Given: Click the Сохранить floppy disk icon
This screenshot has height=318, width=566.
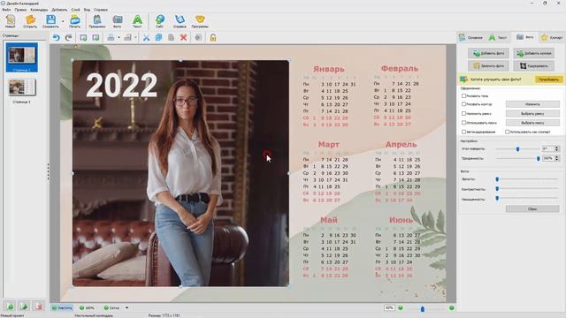Looking at the screenshot, I should coord(51,21).
